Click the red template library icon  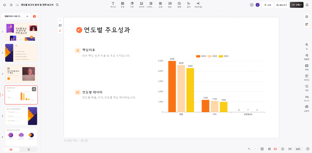(35, 16)
